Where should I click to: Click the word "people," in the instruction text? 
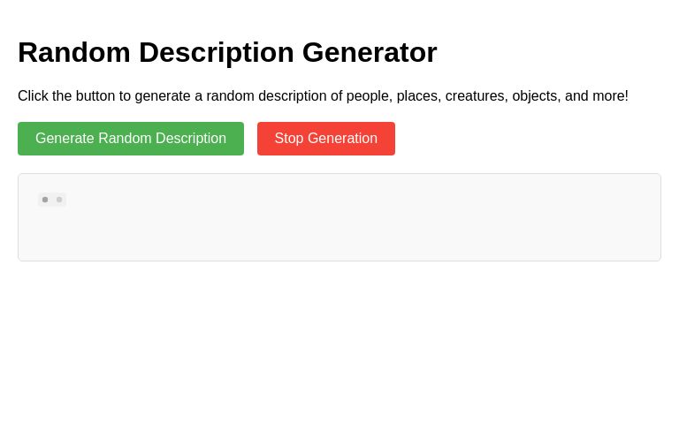click(370, 96)
